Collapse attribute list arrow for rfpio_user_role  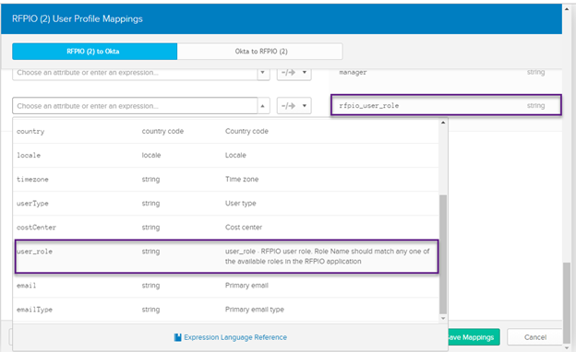pyautogui.click(x=263, y=106)
